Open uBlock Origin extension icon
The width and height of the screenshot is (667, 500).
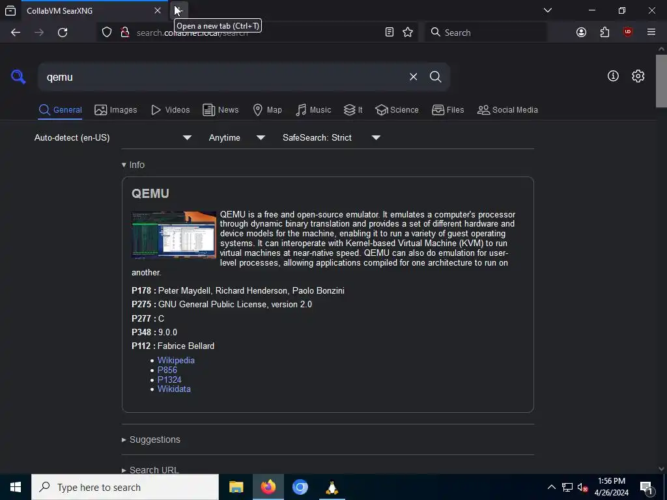coord(628,33)
